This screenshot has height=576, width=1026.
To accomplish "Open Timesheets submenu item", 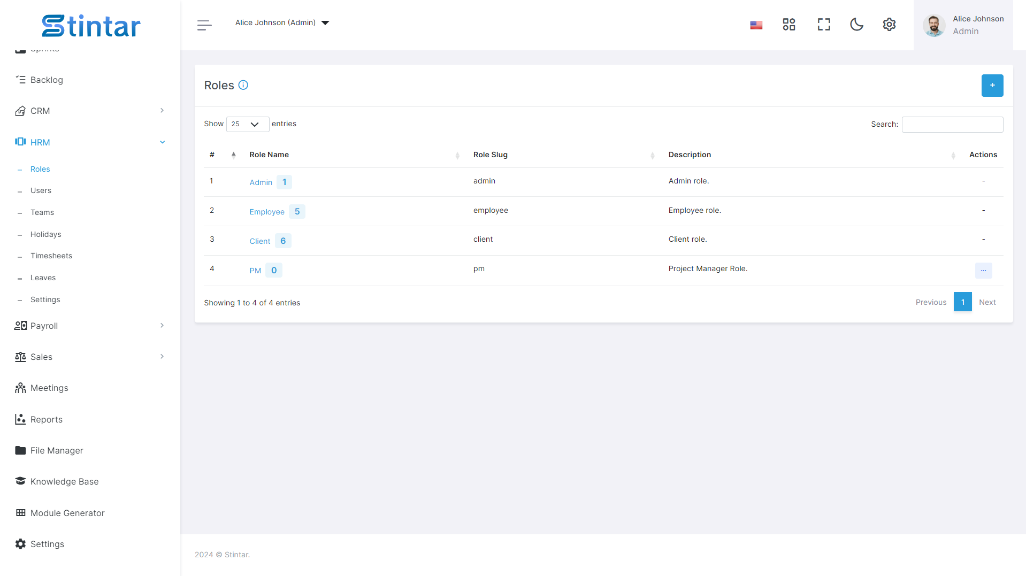I will (51, 256).
